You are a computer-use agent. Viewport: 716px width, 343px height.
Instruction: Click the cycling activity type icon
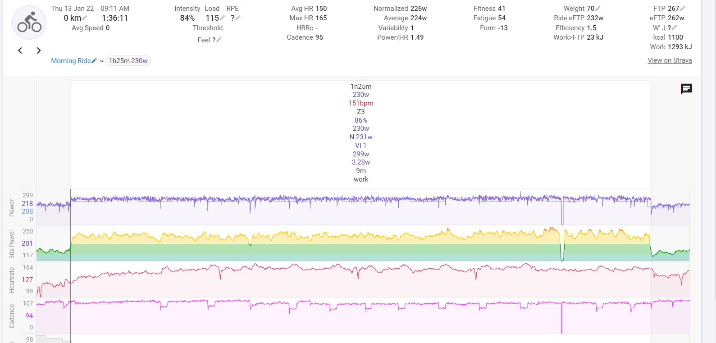coord(29,23)
